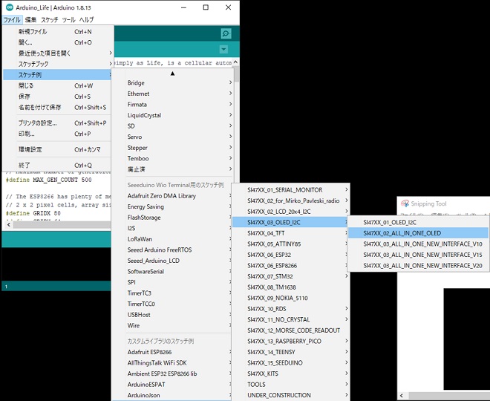Open Adafruit Zero DMA Library examples
The width and height of the screenshot is (490, 401).
173,195
